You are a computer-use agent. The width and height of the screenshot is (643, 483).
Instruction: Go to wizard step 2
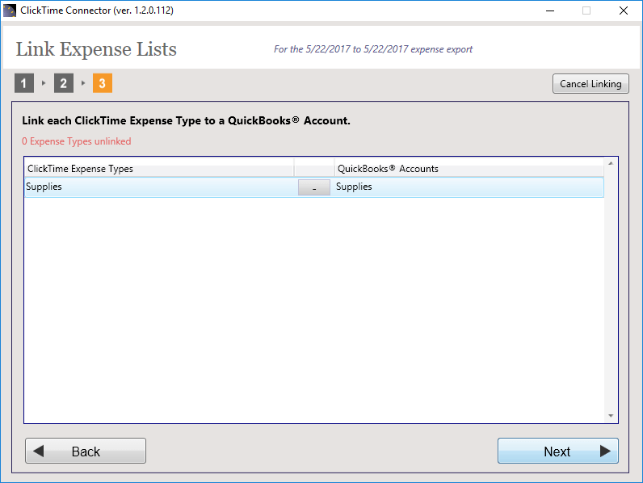click(64, 83)
